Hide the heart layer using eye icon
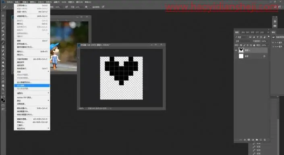This screenshot has width=284, height=155. pos(236,50)
